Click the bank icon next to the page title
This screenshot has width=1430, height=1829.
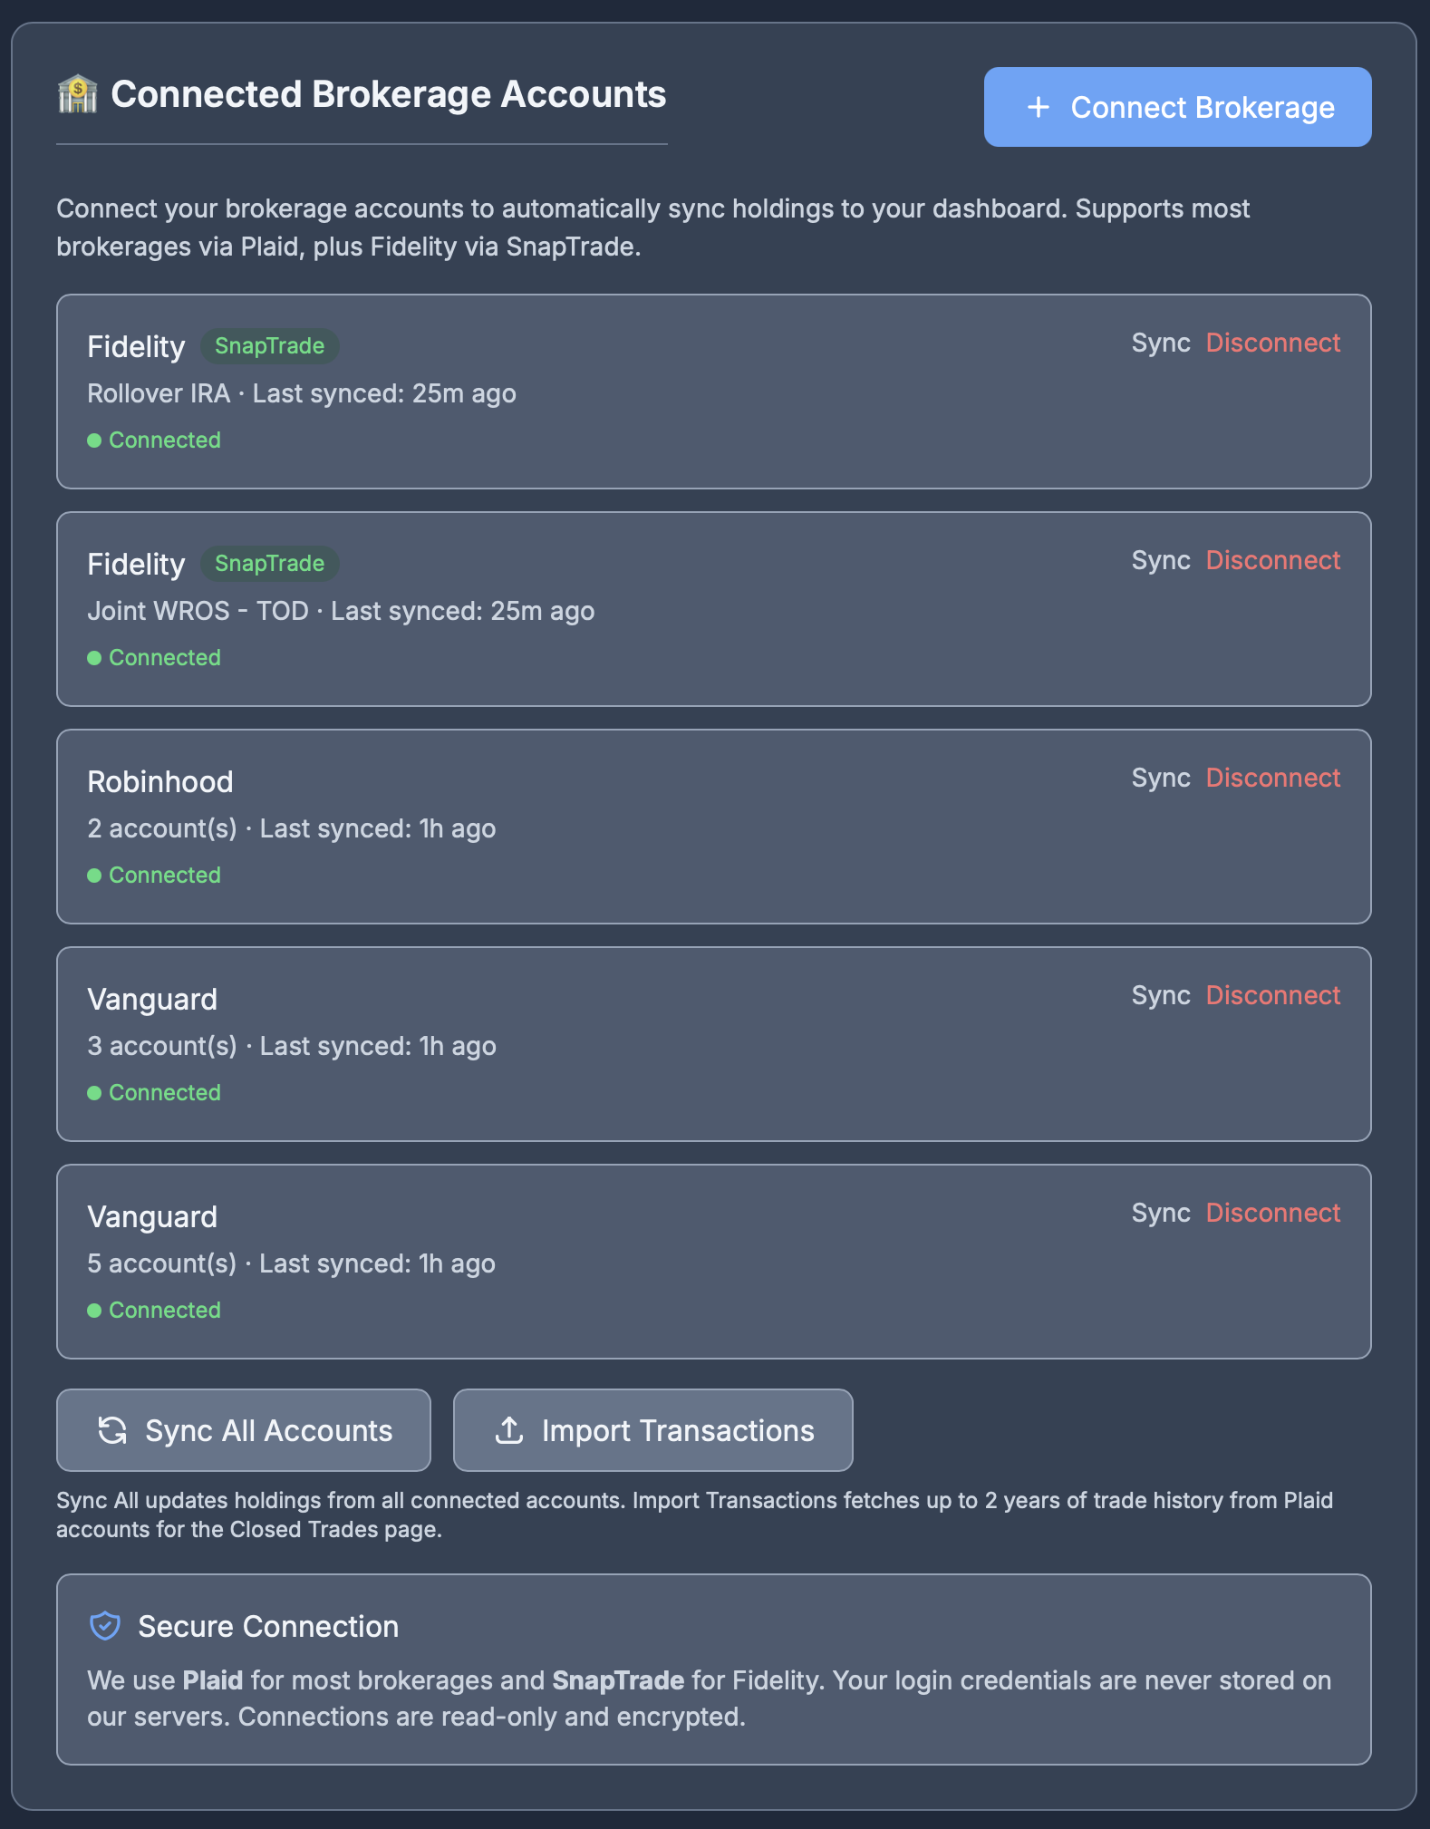point(77,93)
